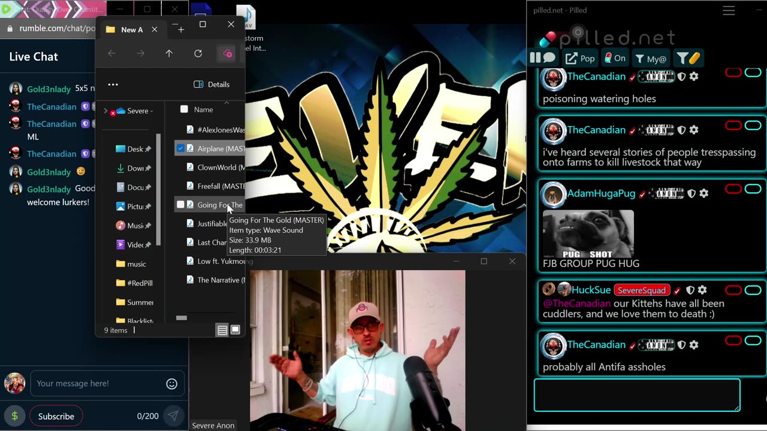This screenshot has height=431, width=767.
Task: Open Pictures in Explorer quick access
Action: click(x=133, y=207)
